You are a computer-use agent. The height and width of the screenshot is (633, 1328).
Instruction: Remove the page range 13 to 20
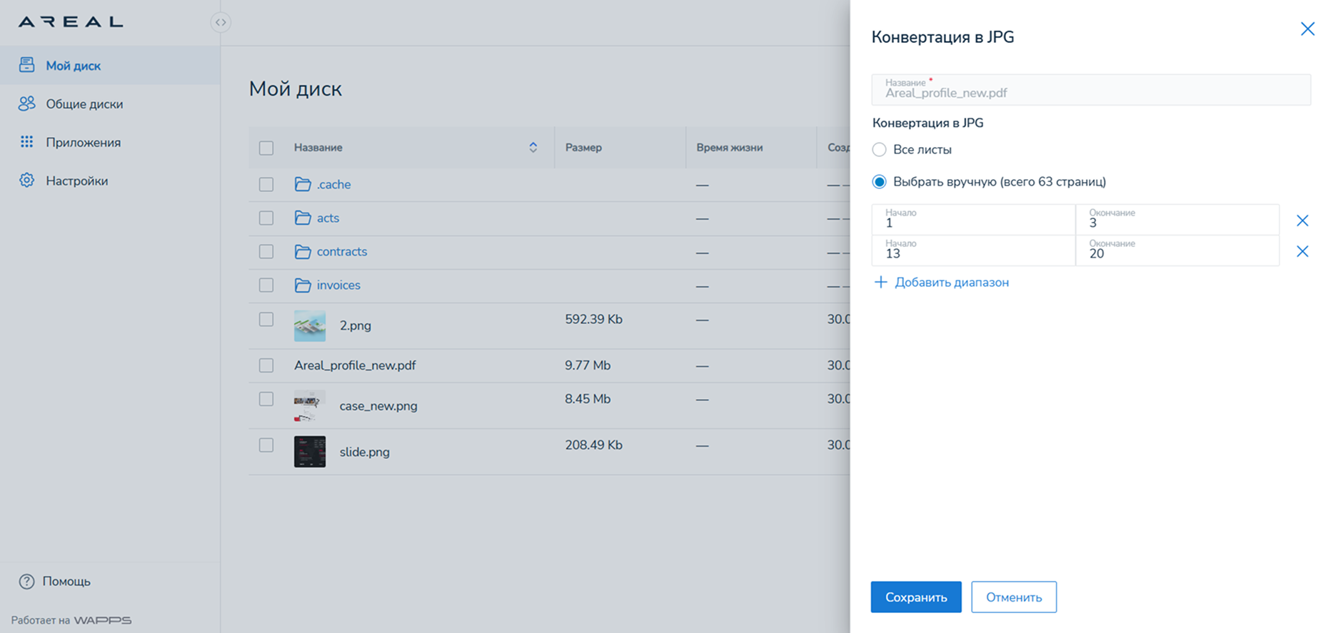(x=1302, y=251)
